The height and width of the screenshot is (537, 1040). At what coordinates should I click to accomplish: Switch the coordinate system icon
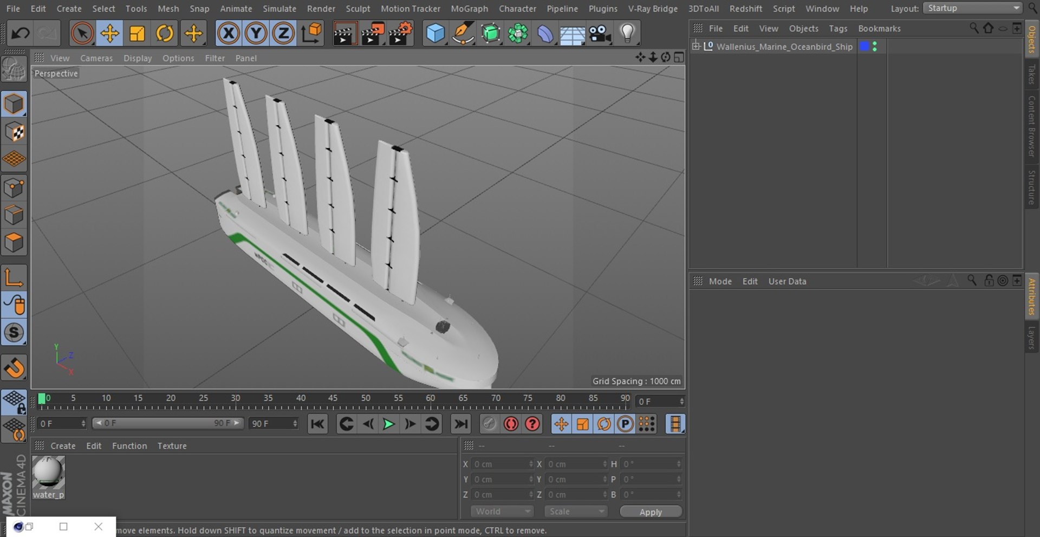click(x=311, y=34)
